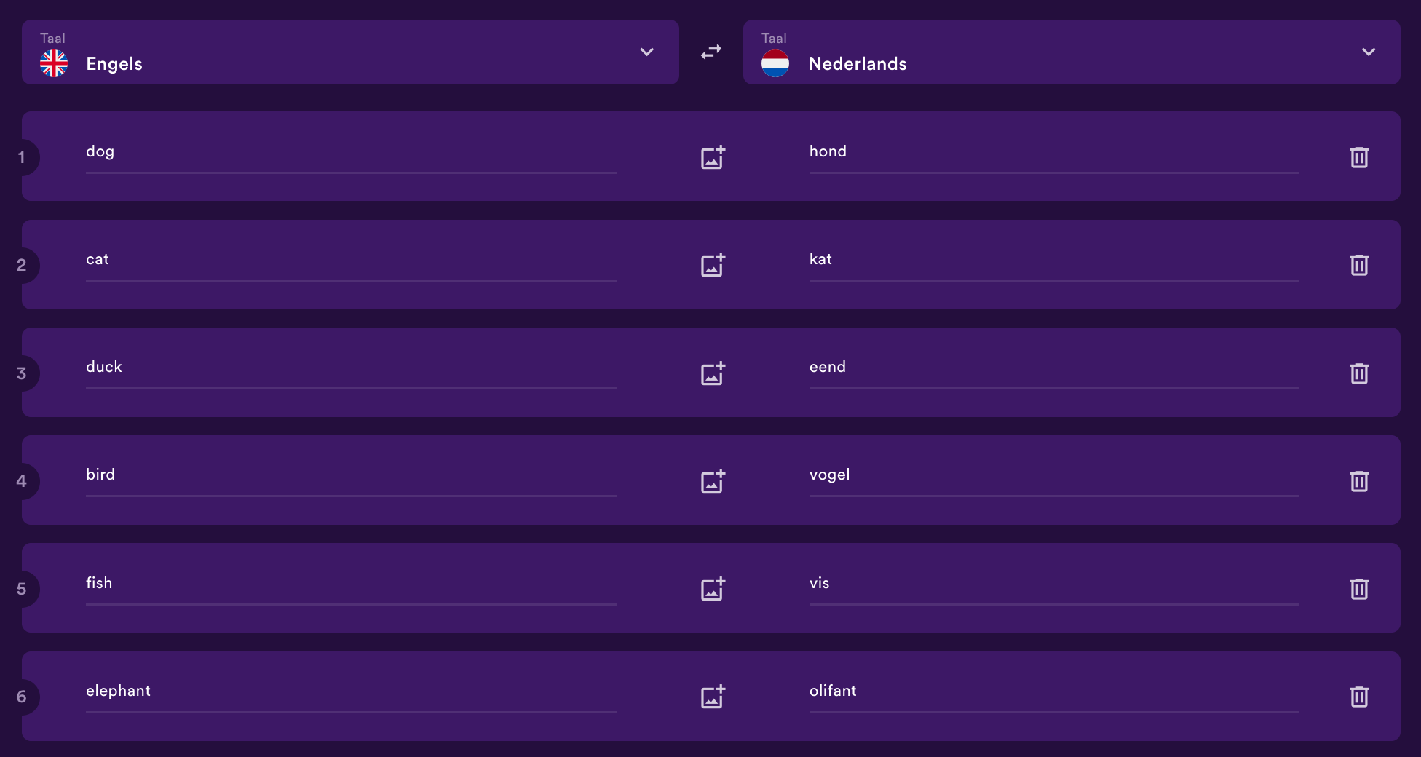Swap the Engels and Nederlands languages

pyautogui.click(x=711, y=52)
